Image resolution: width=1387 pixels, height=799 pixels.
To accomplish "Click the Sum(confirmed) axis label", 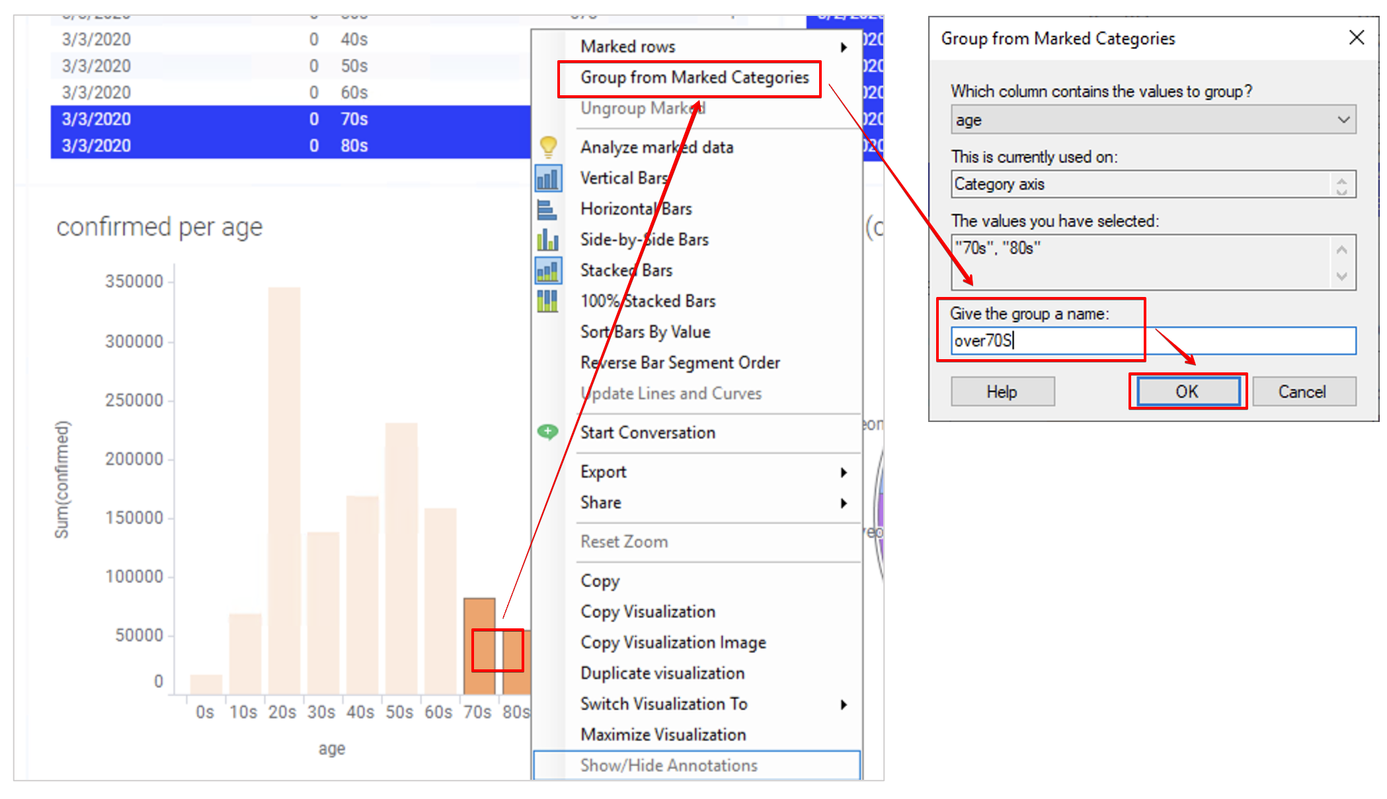I will (61, 480).
